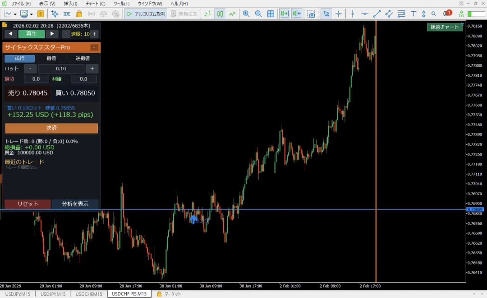Switch chart to candlestick mode
Viewport: 487px width, 298px height.
pos(220,14)
